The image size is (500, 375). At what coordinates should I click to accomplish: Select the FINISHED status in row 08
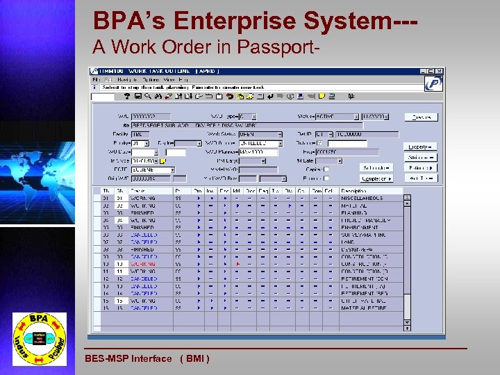142,249
